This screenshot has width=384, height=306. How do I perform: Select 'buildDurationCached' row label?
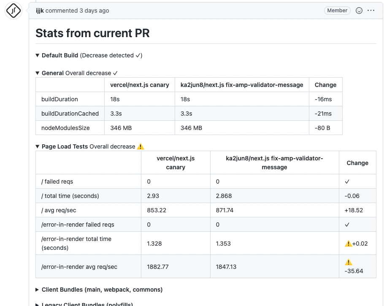tap(70, 114)
